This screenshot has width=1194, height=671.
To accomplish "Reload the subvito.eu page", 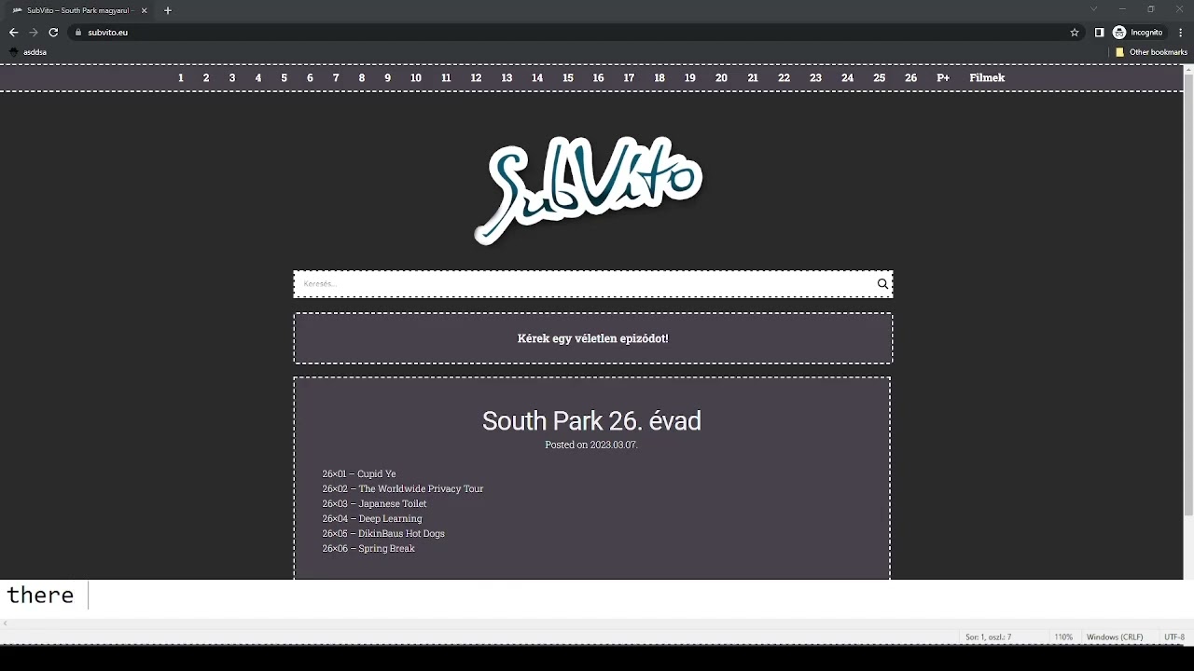I will [x=53, y=32].
